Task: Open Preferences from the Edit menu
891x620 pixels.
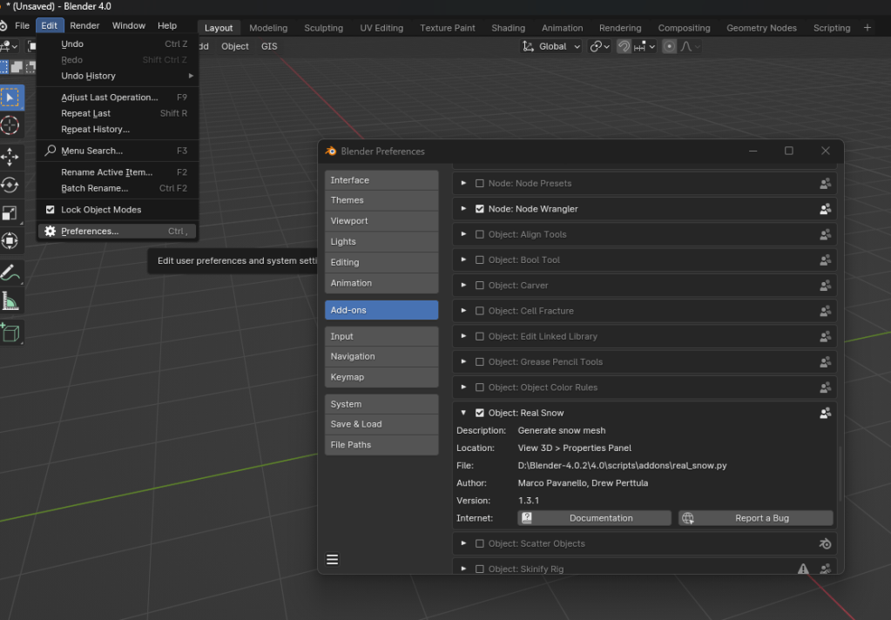Action: point(90,232)
